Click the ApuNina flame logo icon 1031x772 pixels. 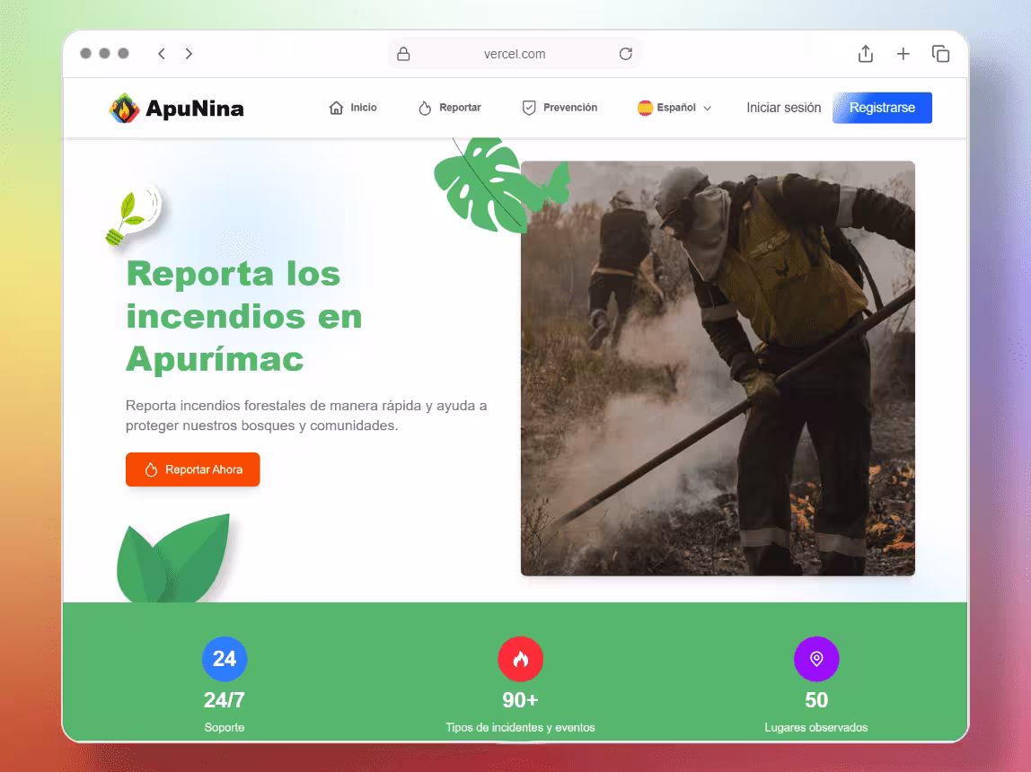pyautogui.click(x=124, y=108)
